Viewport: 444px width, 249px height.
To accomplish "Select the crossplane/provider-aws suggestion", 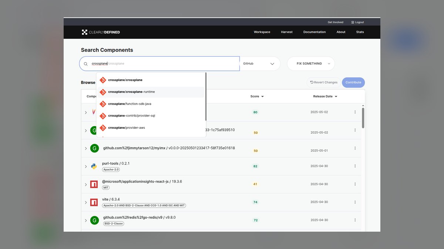I will (x=151, y=128).
